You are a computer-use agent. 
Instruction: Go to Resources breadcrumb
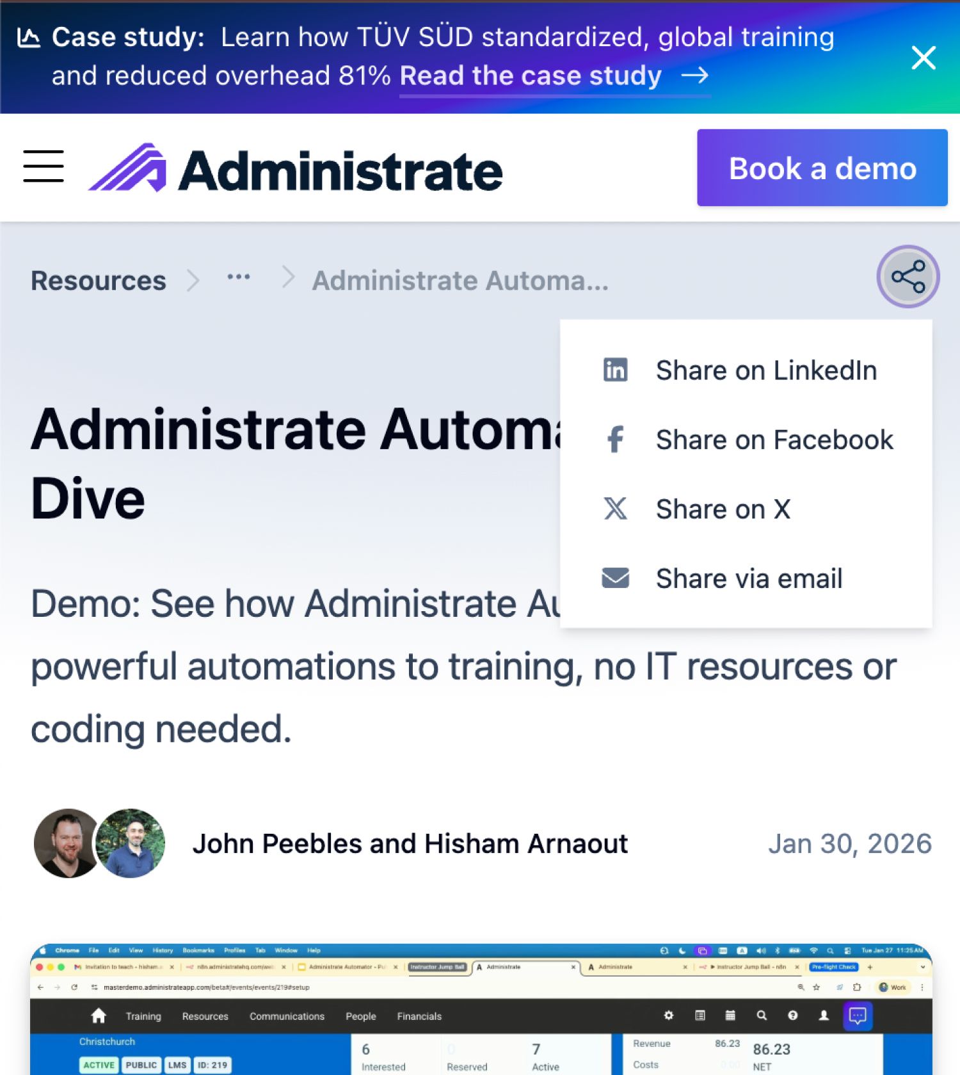tap(99, 281)
